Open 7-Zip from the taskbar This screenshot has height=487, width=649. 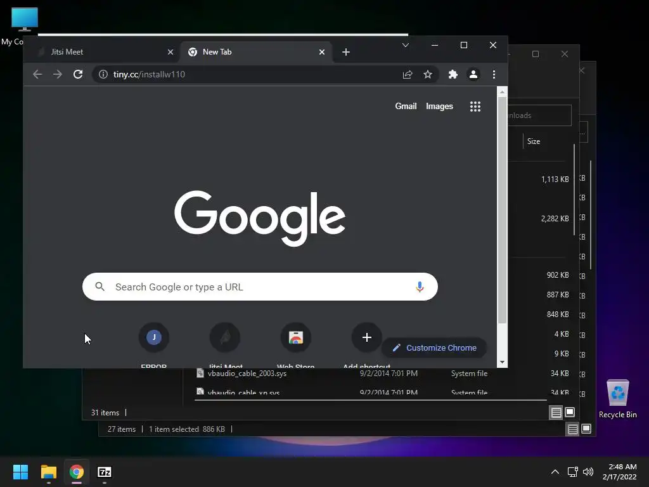(105, 472)
